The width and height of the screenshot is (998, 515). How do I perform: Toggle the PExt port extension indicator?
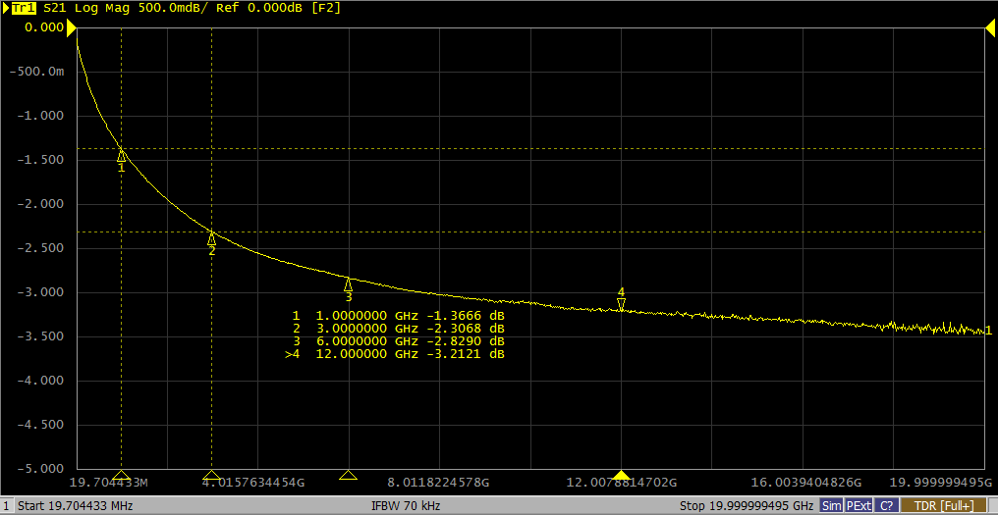click(858, 506)
